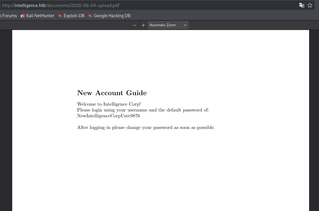Click the password text 'NewIntelligenceCorpUser9876'
The height and width of the screenshot is (211, 319).
pyautogui.click(x=109, y=116)
